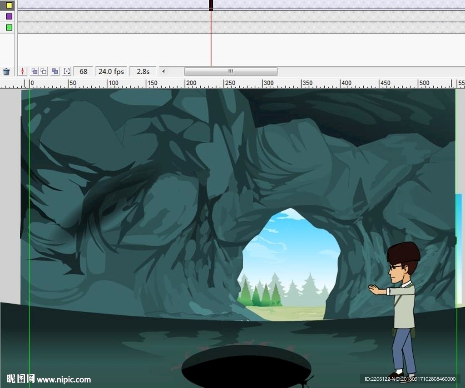Toggle yellow layer outline color square
Screen dimensions: 465x388
(x=9, y=5)
